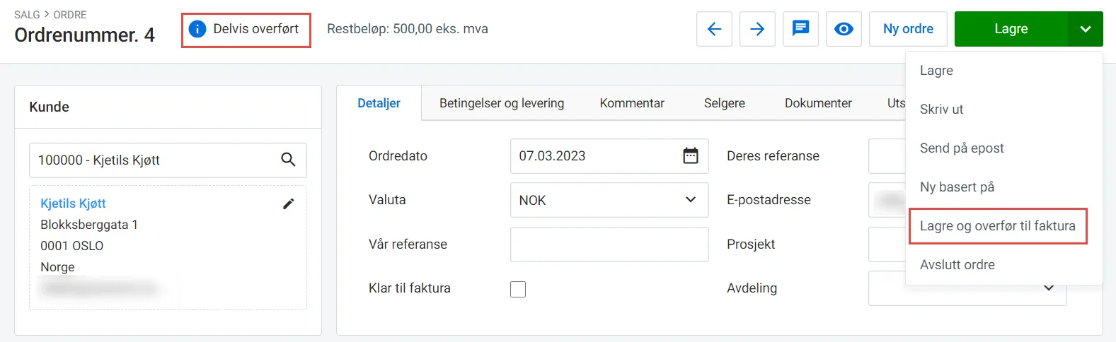The width and height of the screenshot is (1116, 342).
Task: Click the Restbeløp: 500,00 eks. mva text
Action: [x=408, y=29]
